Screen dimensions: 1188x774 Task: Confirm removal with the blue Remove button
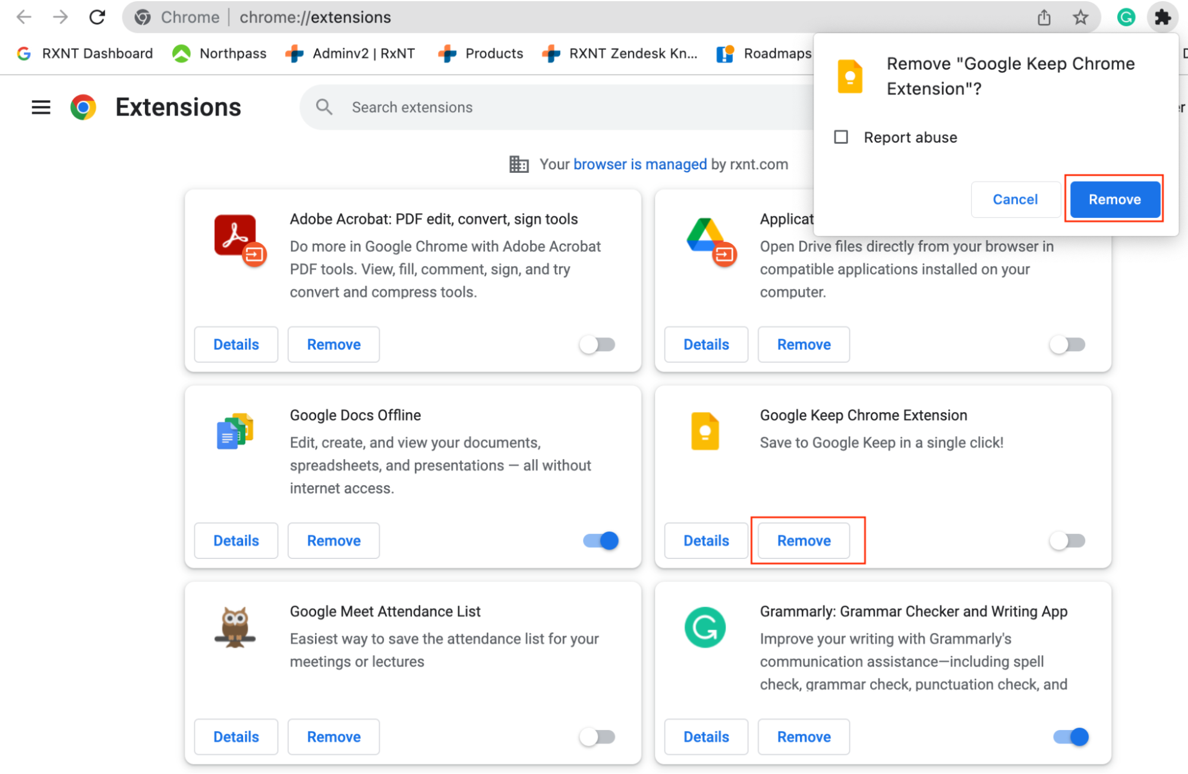1115,200
